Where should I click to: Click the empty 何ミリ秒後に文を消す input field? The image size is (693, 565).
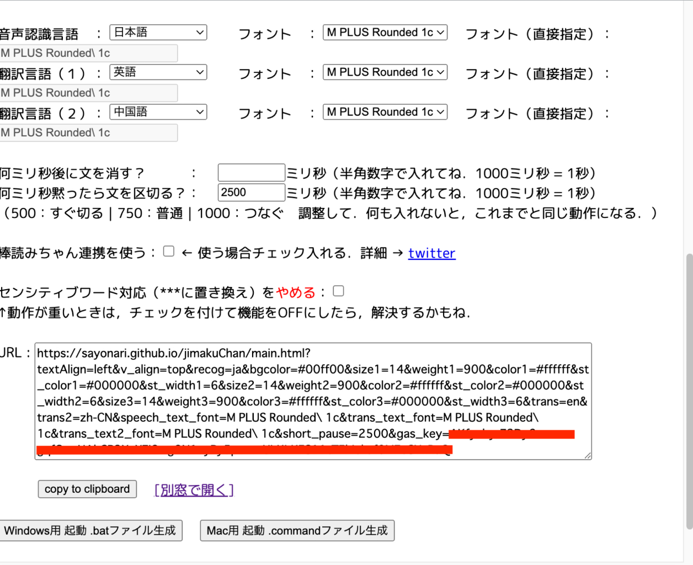[x=251, y=173]
